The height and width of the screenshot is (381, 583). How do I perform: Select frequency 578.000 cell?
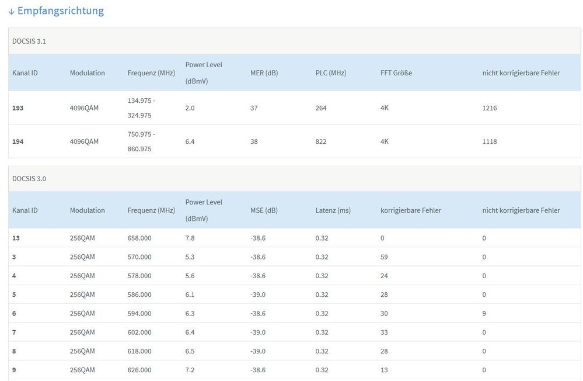tap(139, 276)
